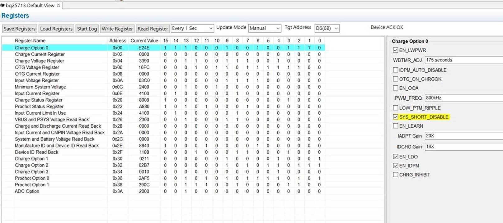Screen dimensions: 503x223
Task: Open the Update Mode Manual dropdown
Action: coord(265,28)
